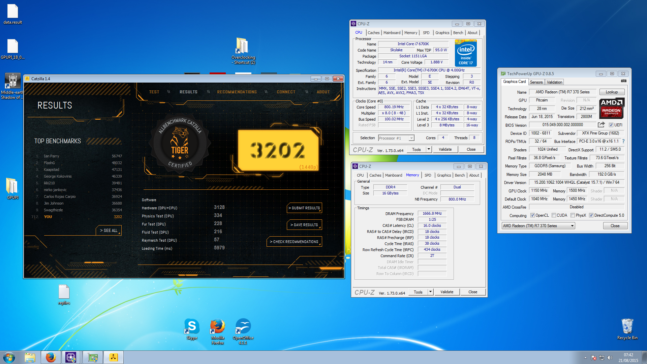
Task: Click Lookup button in GPU-Z
Action: [612, 92]
